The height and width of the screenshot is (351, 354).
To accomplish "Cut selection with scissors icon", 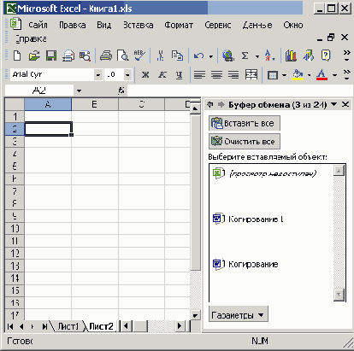I will [160, 56].
